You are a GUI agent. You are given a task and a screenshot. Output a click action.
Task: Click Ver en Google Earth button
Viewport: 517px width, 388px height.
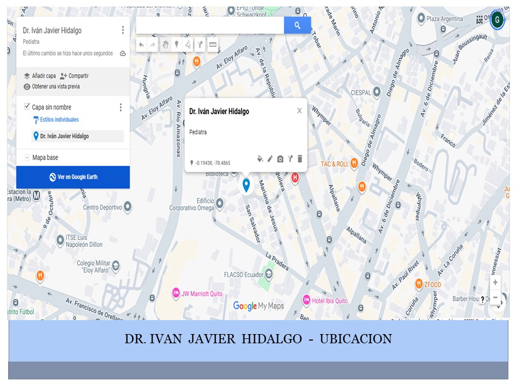tap(73, 177)
